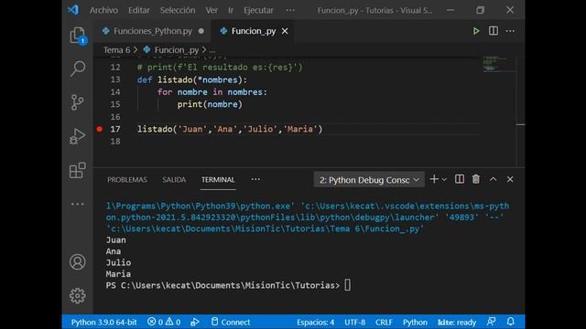The height and width of the screenshot is (329, 586).
Task: Open errors and warnings status indicator
Action: click(x=164, y=322)
